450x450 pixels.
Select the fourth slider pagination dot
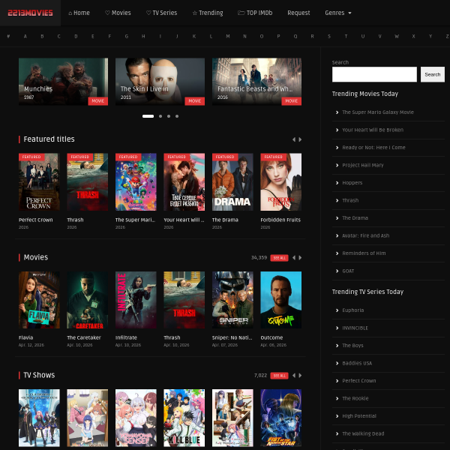[177, 116]
